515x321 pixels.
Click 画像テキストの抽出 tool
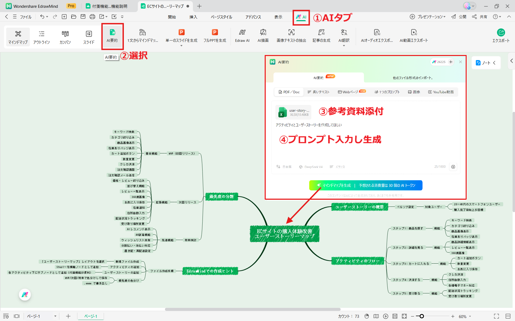click(291, 36)
